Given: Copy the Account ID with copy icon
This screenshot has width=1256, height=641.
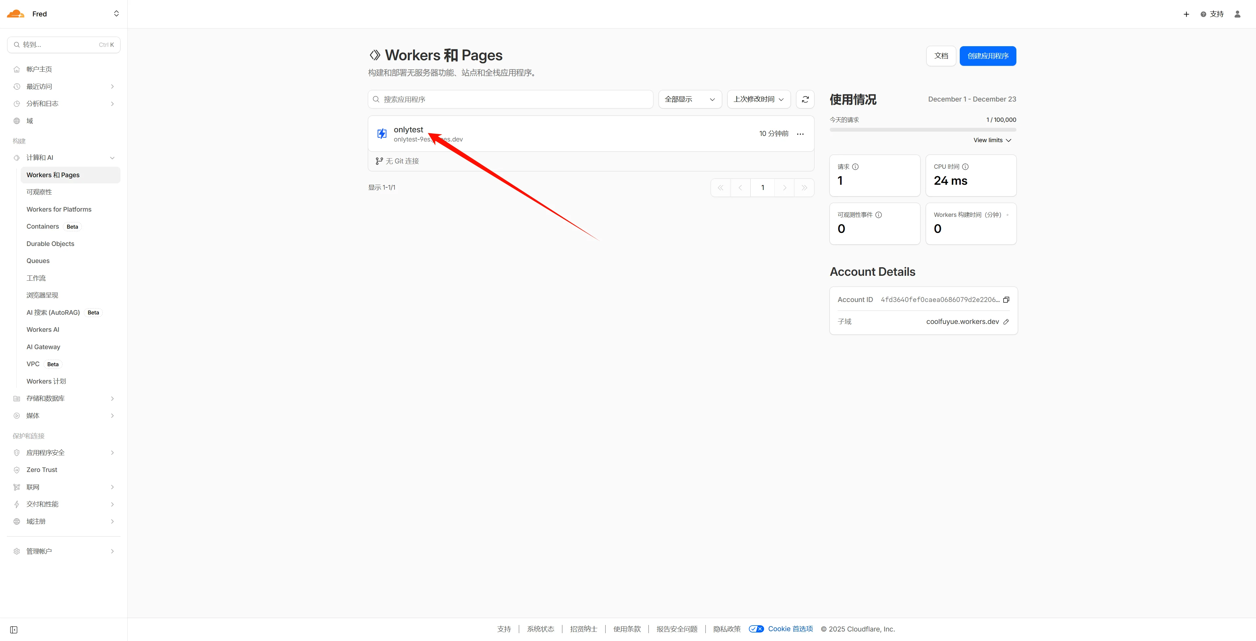Looking at the screenshot, I should pos(1006,299).
